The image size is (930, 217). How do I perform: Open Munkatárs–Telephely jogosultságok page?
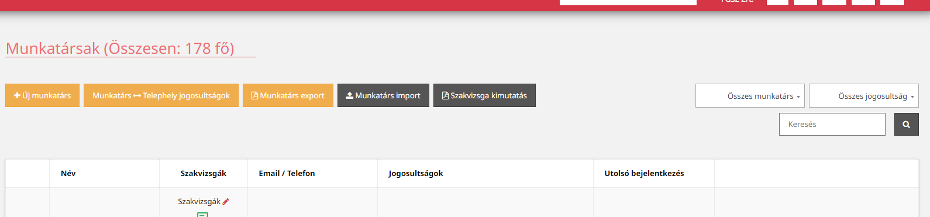(161, 95)
